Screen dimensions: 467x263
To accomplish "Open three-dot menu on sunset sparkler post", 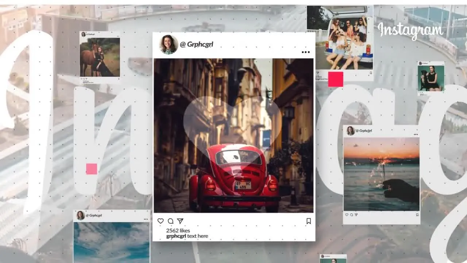I will [x=416, y=134].
